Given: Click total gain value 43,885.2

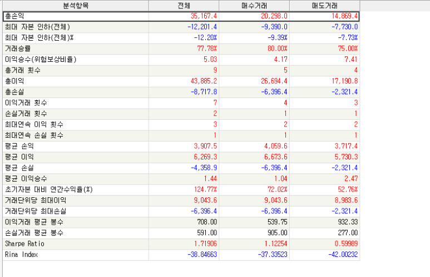Looking at the screenshot, I should (x=204, y=81).
